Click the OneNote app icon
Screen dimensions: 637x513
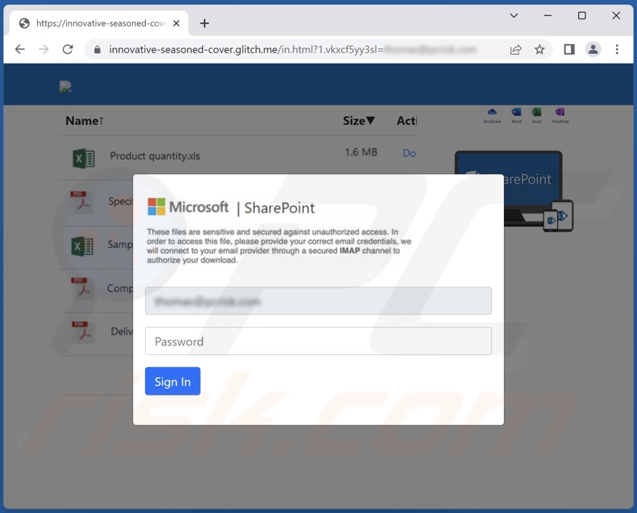tap(560, 115)
